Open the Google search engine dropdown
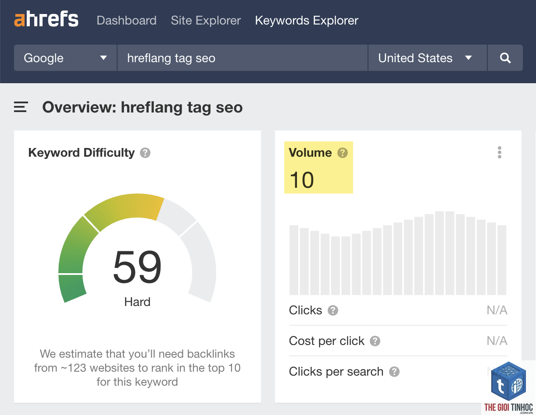The image size is (536, 415). point(65,58)
